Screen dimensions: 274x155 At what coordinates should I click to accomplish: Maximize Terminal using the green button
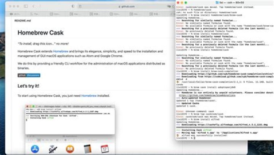pos(186,3)
